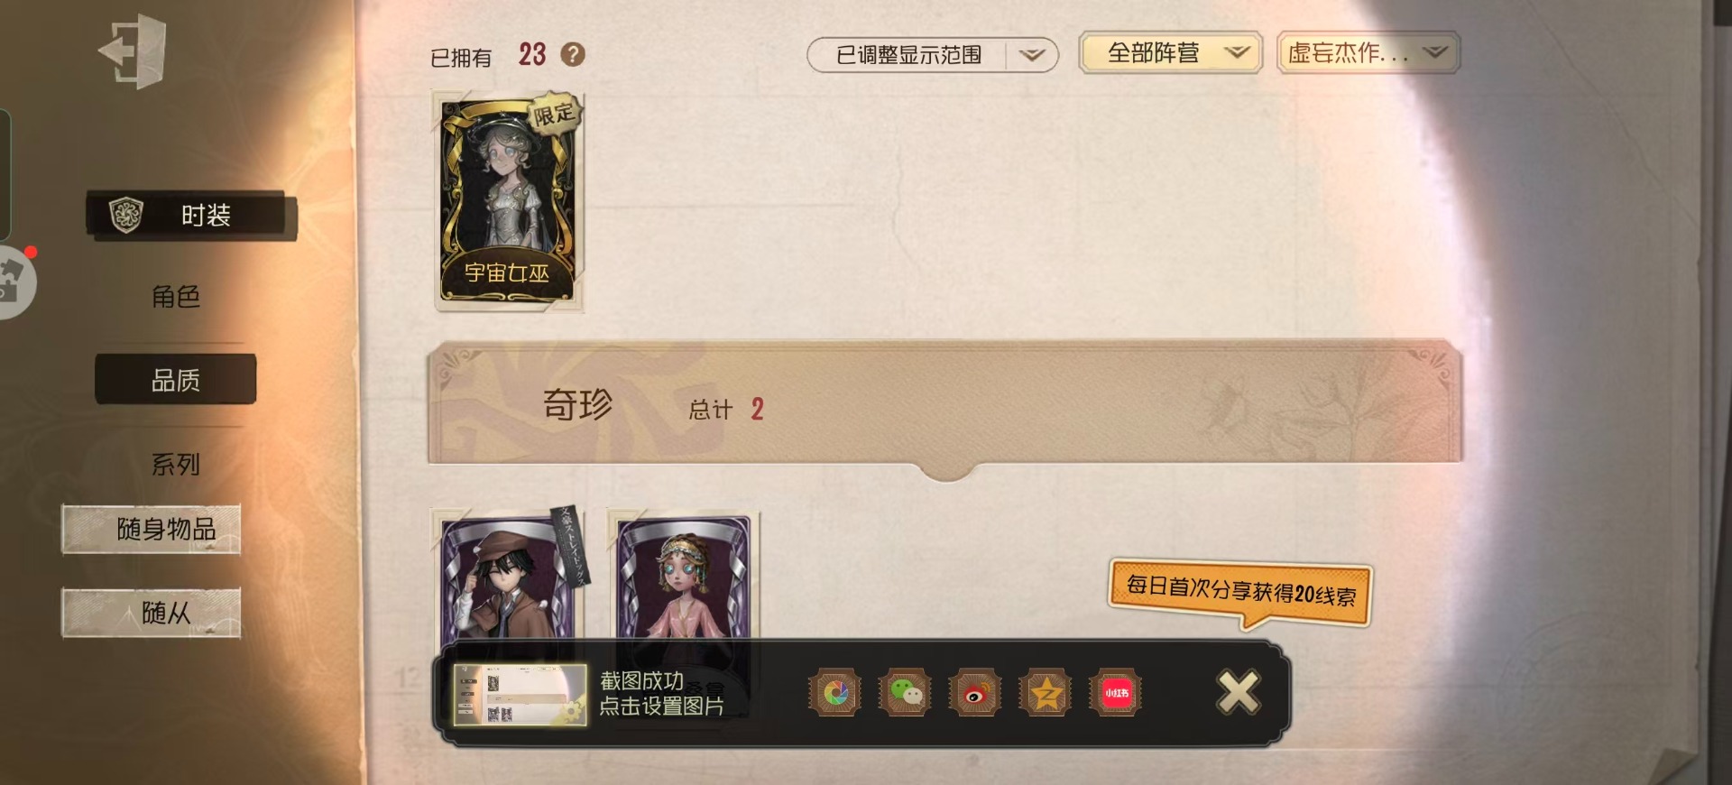
Task: Share screenshot to Weibo
Action: 975,693
